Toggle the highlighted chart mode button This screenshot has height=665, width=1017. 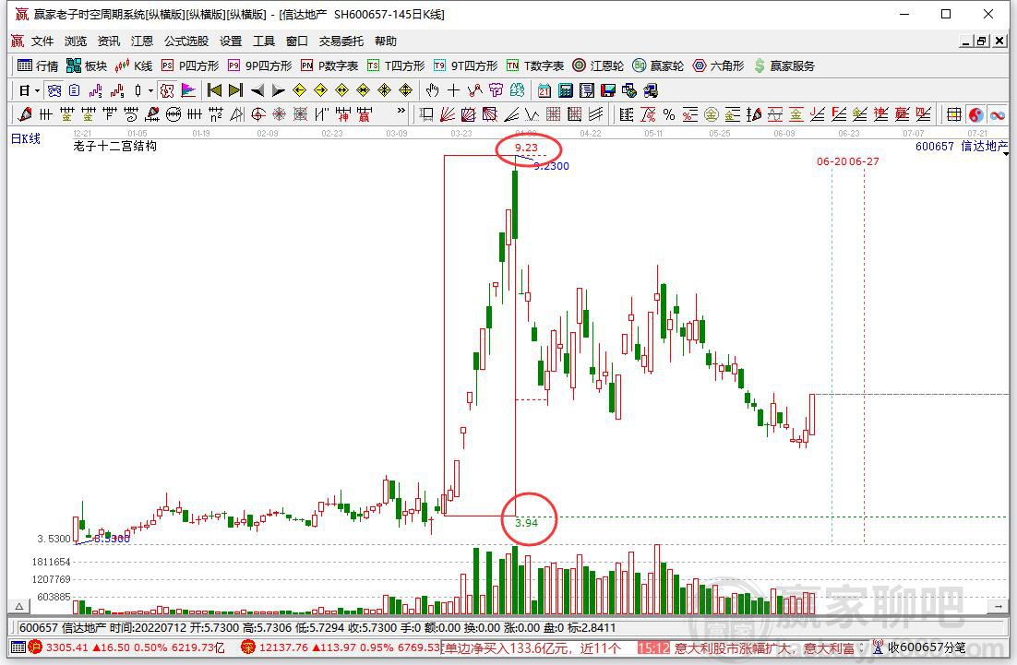167,90
